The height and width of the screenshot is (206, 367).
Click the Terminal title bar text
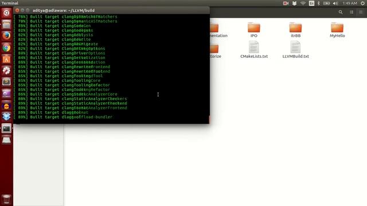click(64, 10)
